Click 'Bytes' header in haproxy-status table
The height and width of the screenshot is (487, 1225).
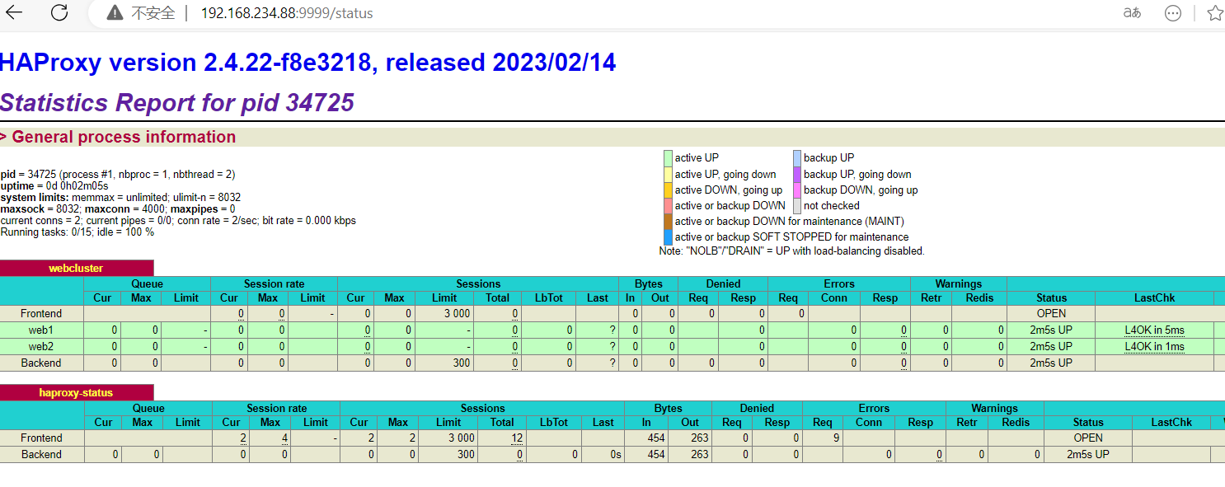pyautogui.click(x=668, y=408)
